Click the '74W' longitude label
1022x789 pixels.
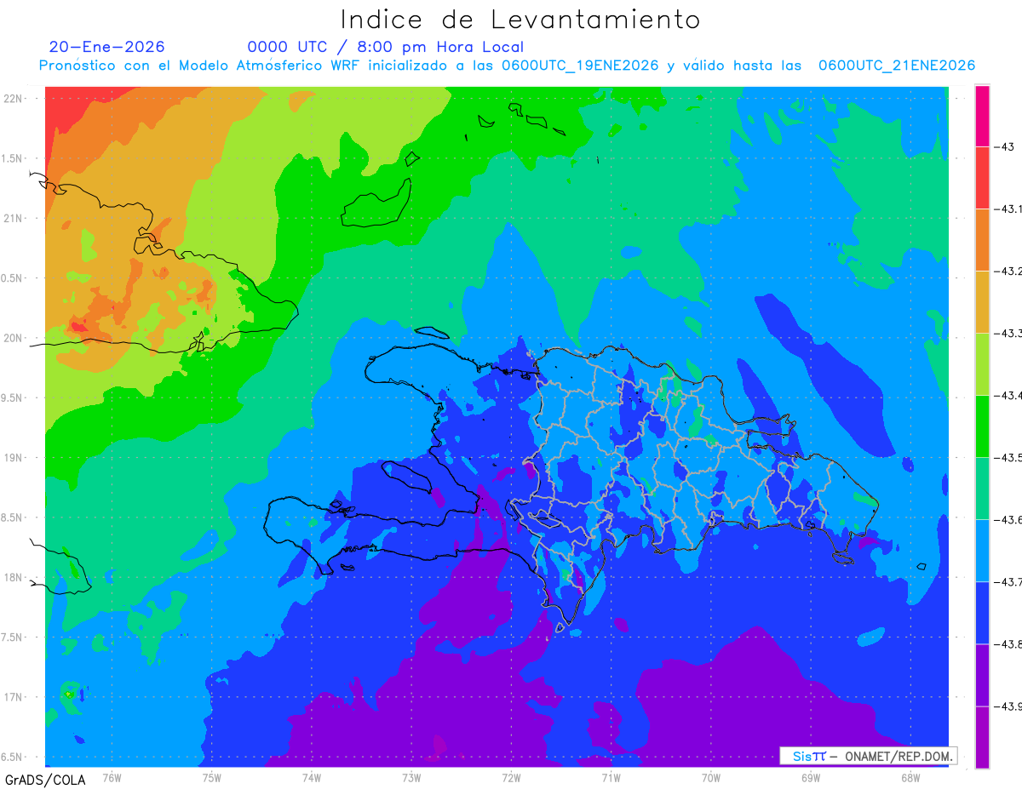[312, 778]
